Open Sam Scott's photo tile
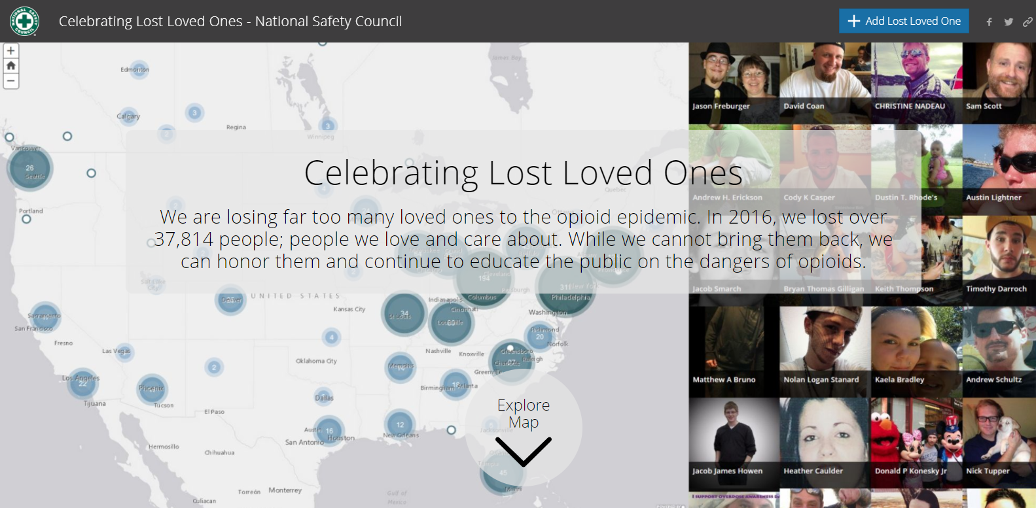The width and height of the screenshot is (1036, 508). [x=999, y=83]
